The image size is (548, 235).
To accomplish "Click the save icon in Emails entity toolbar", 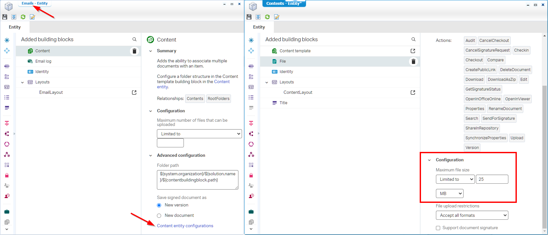I will (5, 17).
